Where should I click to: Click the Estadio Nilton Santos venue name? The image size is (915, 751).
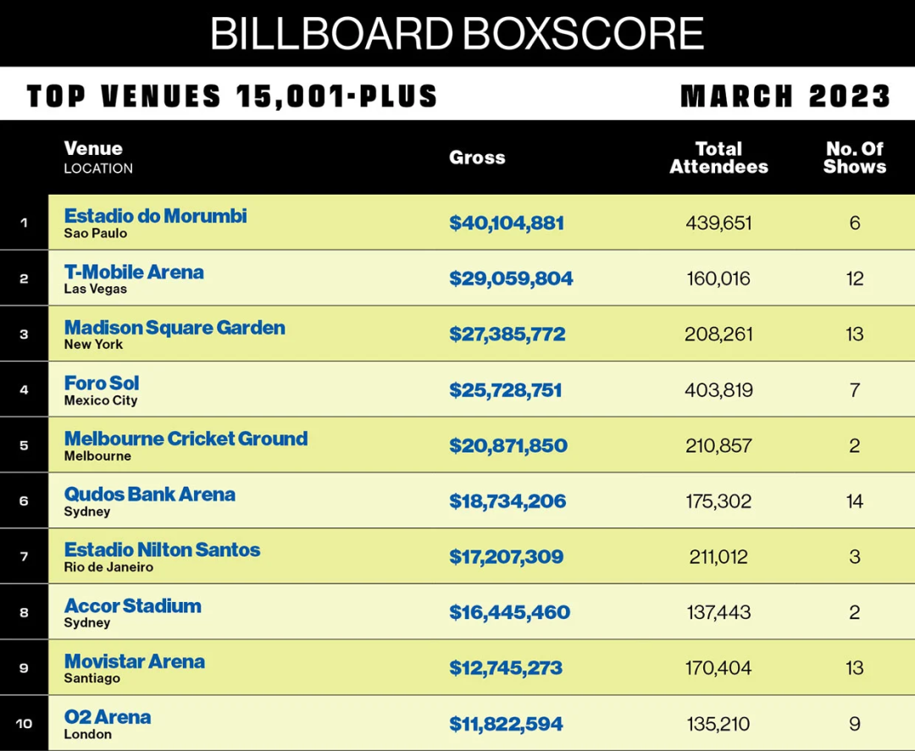(162, 549)
